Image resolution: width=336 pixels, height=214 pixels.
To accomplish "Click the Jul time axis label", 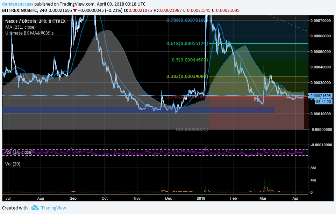I will pyautogui.click(x=8, y=198).
